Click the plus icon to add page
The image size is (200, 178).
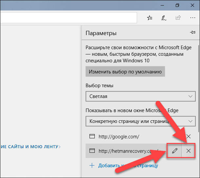(x=92, y=166)
